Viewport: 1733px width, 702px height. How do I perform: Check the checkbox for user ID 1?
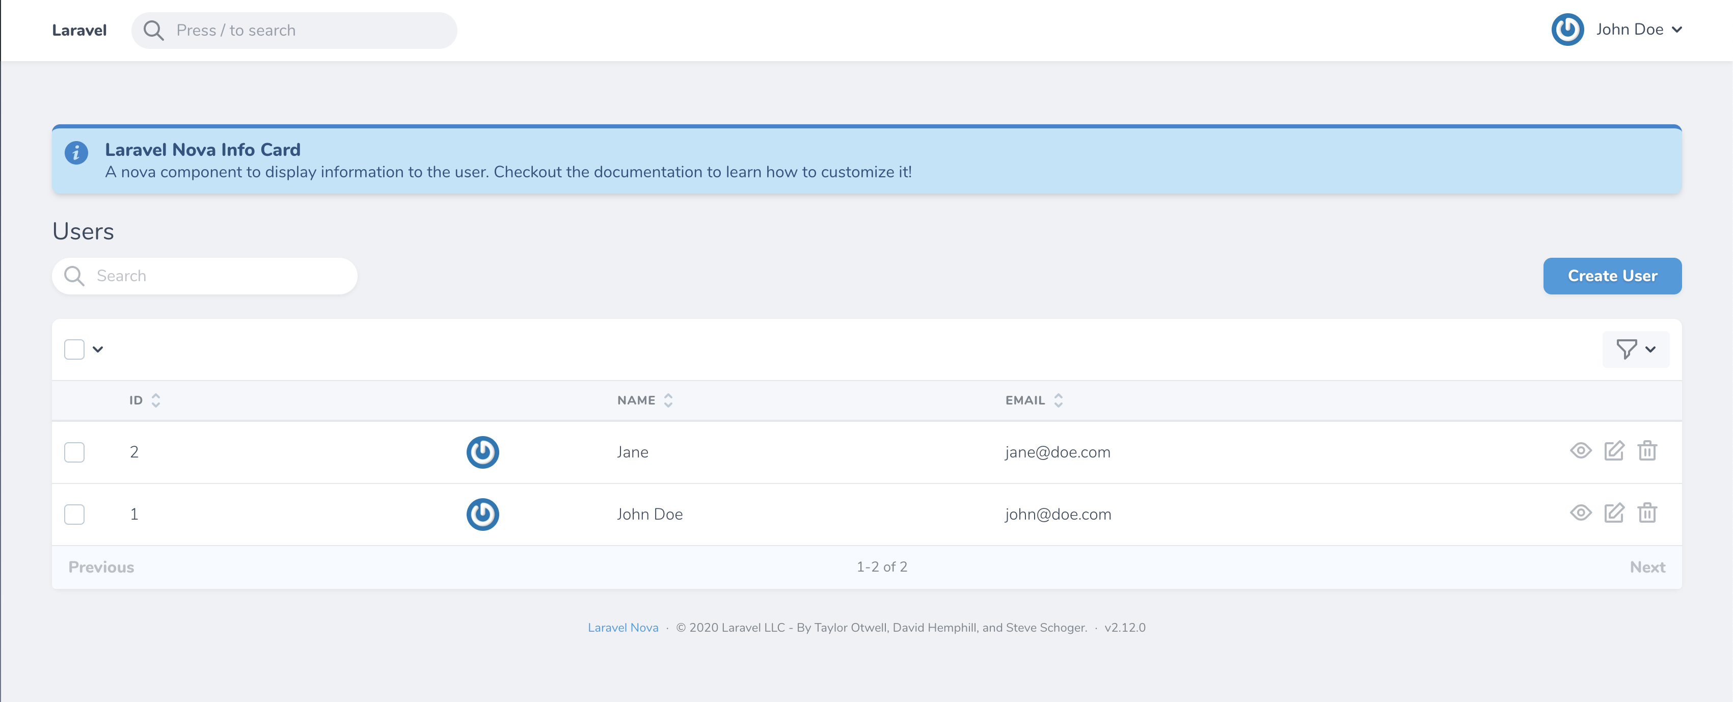pos(74,514)
